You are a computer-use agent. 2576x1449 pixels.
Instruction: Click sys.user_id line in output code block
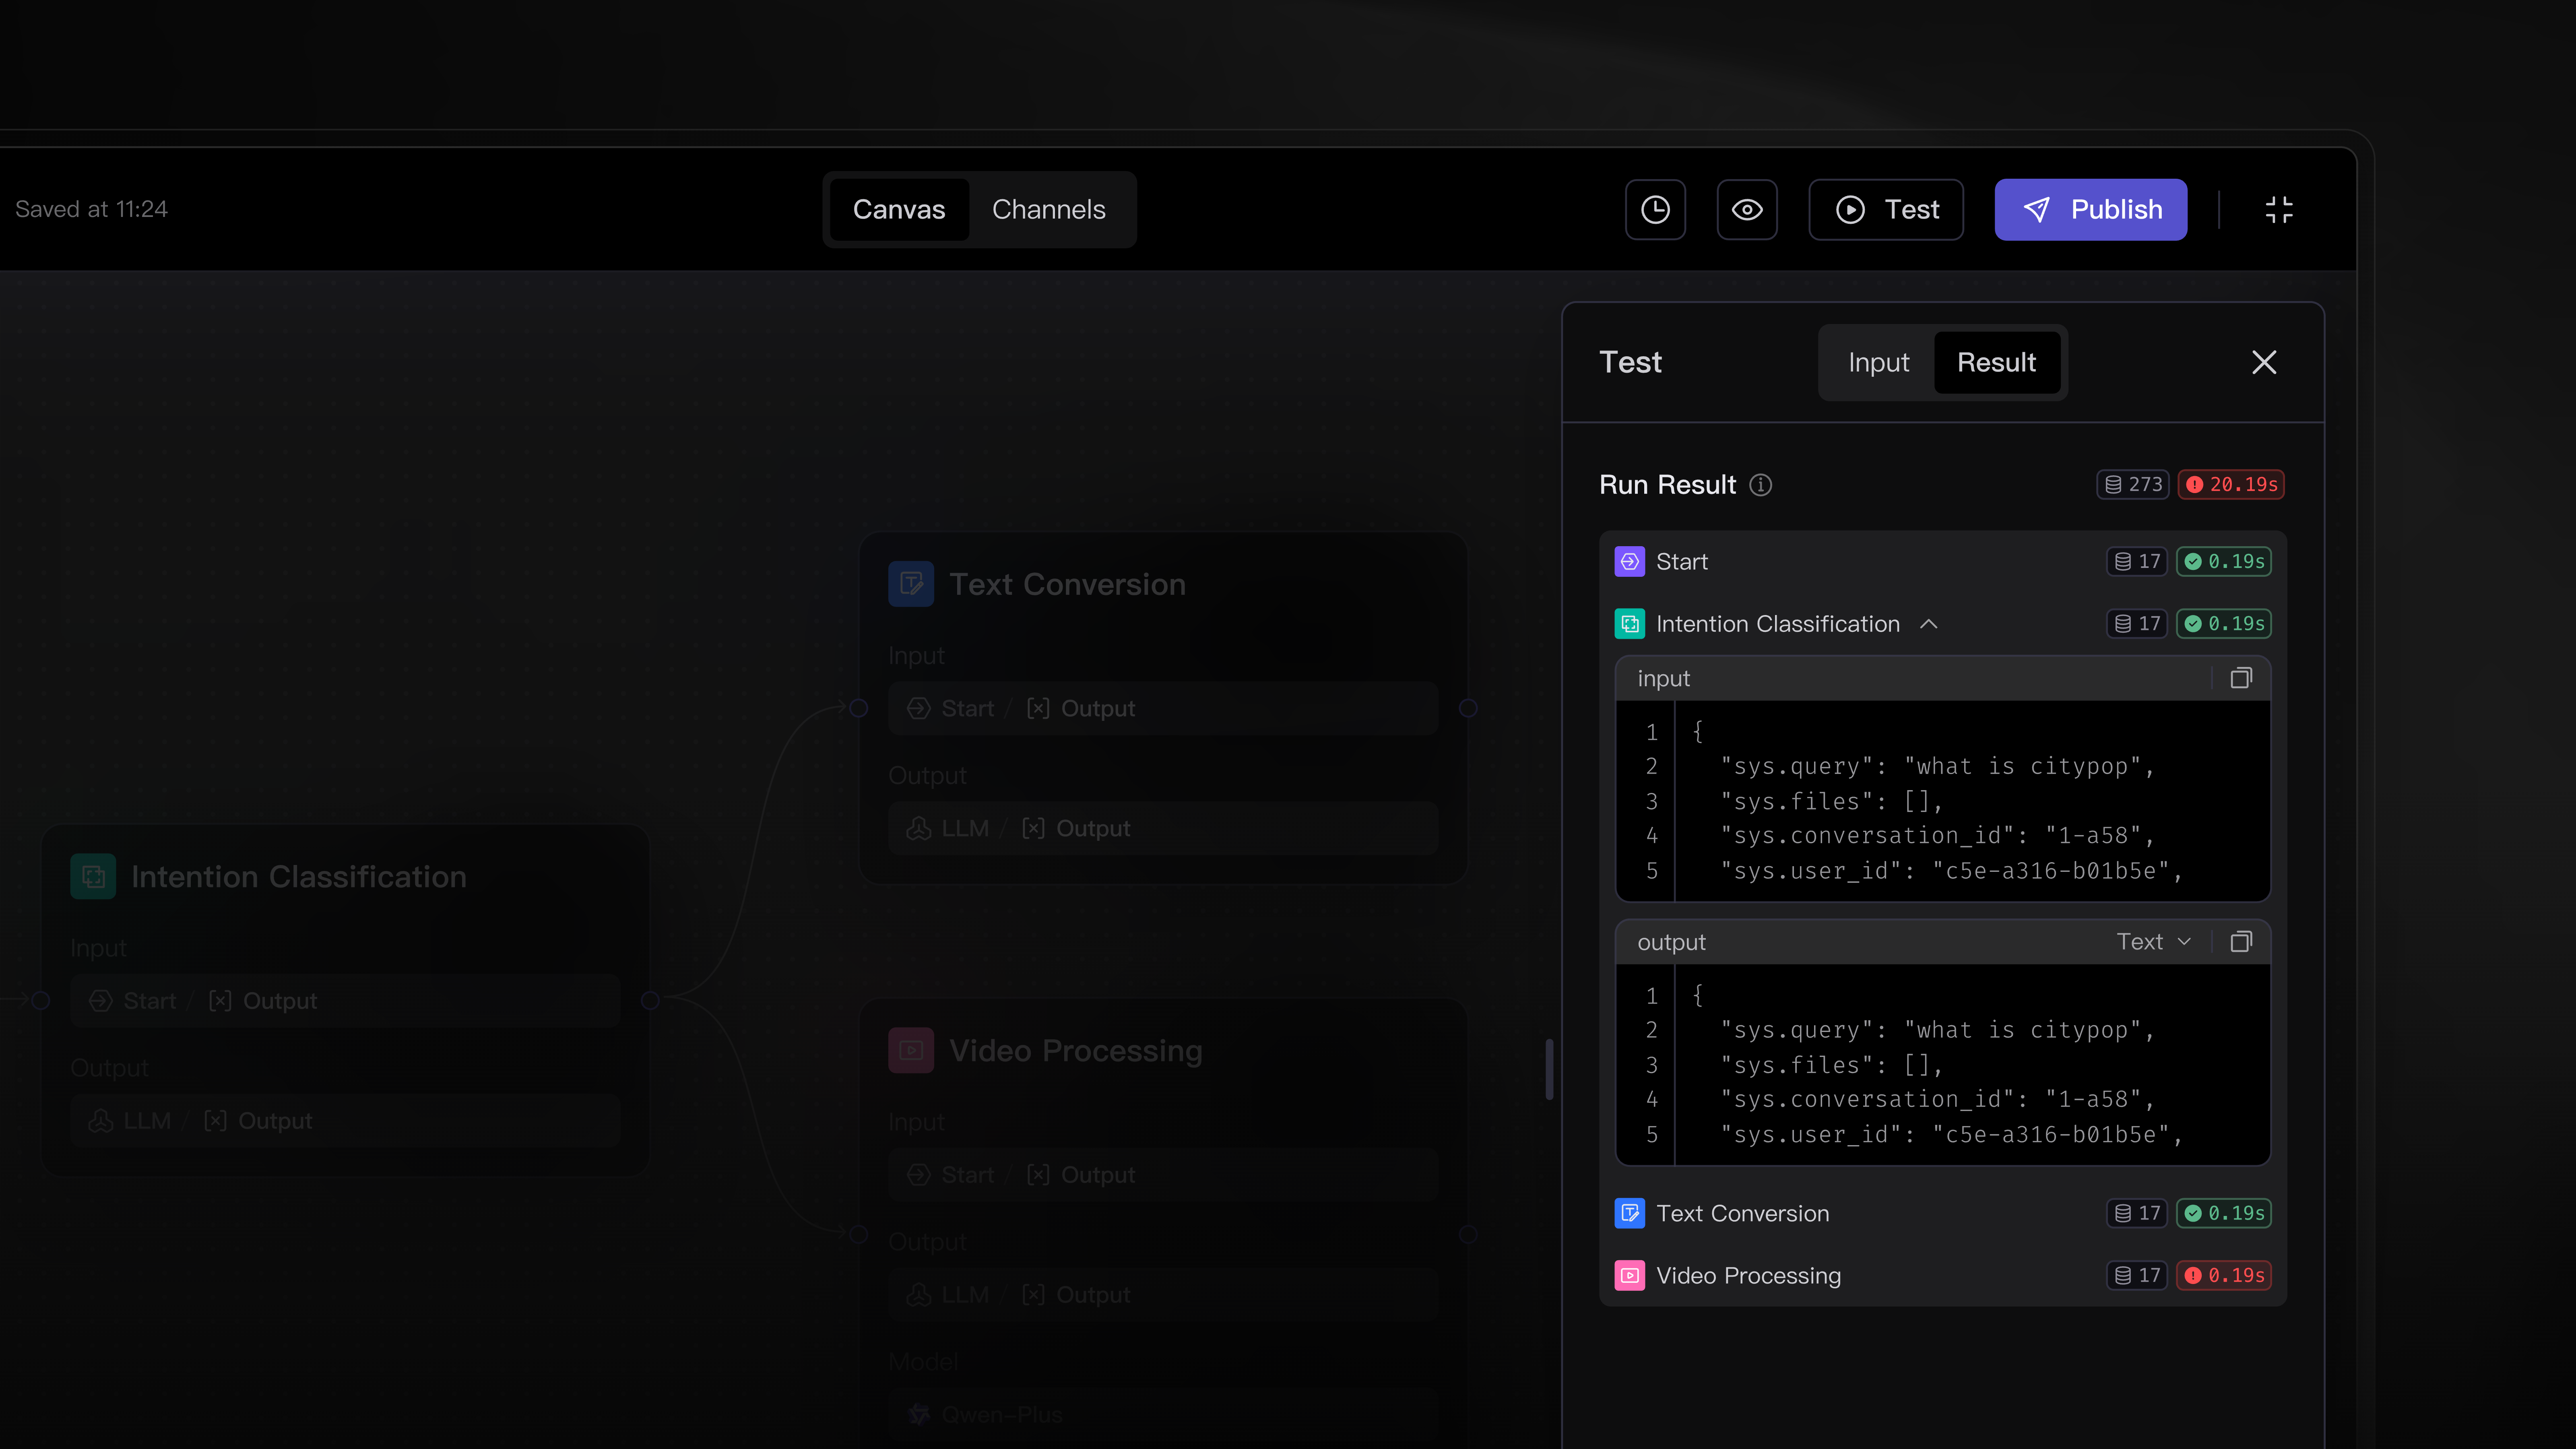coord(1951,1135)
